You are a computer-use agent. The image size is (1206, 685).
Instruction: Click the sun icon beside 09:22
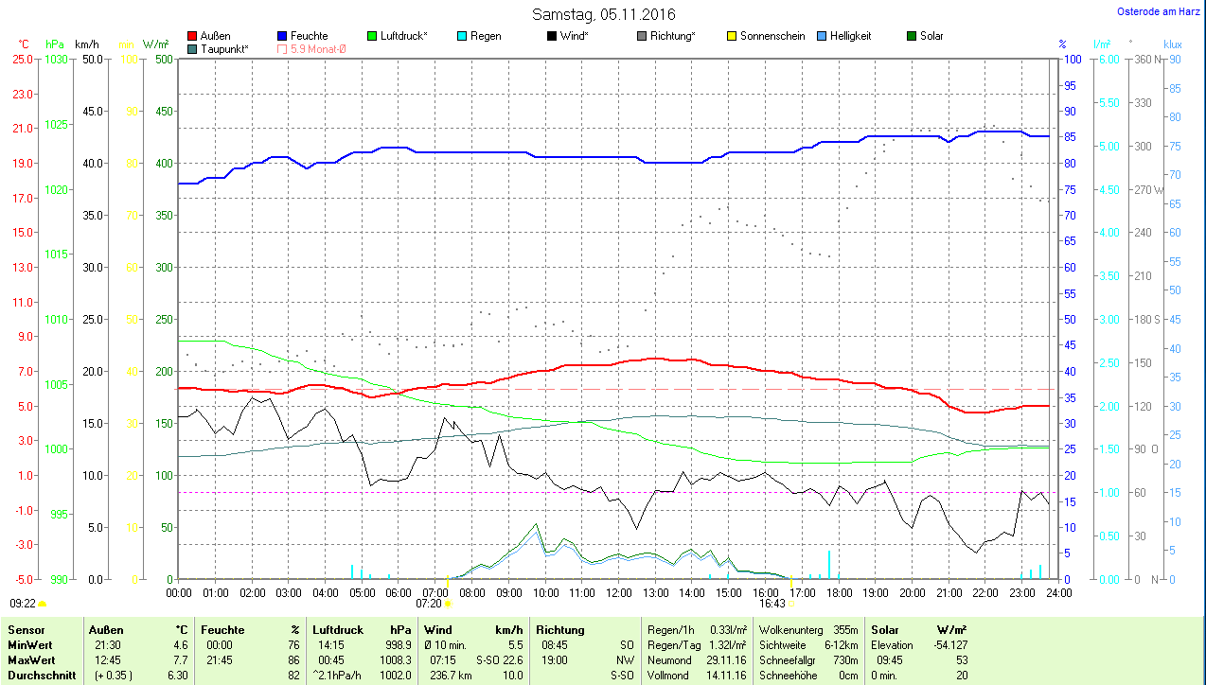[x=42, y=603]
